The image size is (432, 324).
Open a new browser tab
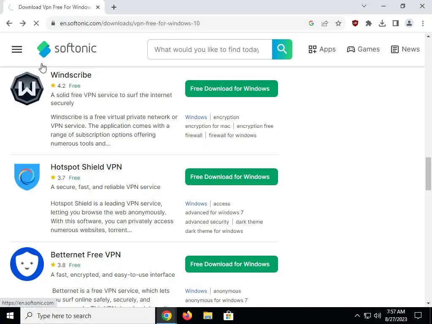[x=114, y=7]
